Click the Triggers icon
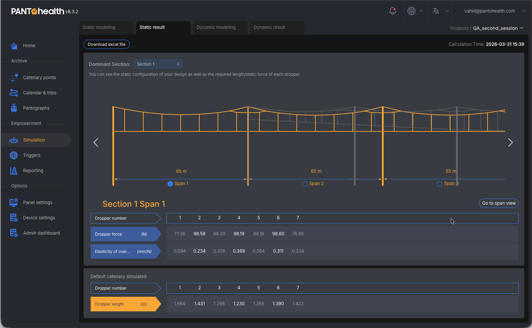This screenshot has height=328, width=532. [14, 155]
